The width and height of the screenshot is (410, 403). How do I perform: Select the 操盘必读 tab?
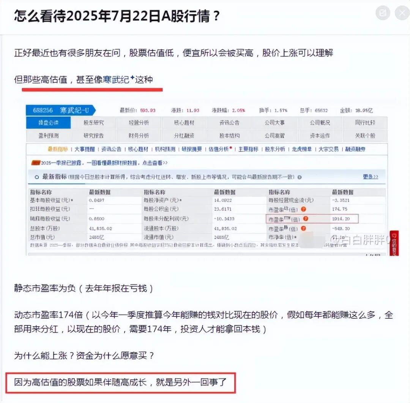tap(48, 122)
